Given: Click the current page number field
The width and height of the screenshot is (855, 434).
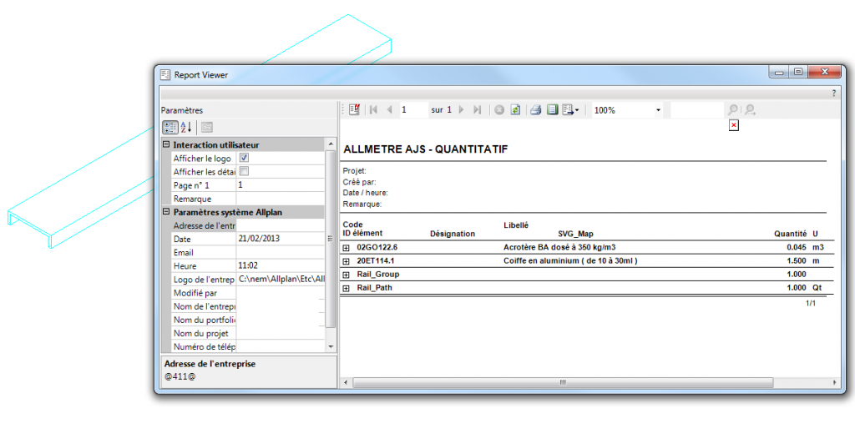Looking at the screenshot, I should click(412, 109).
